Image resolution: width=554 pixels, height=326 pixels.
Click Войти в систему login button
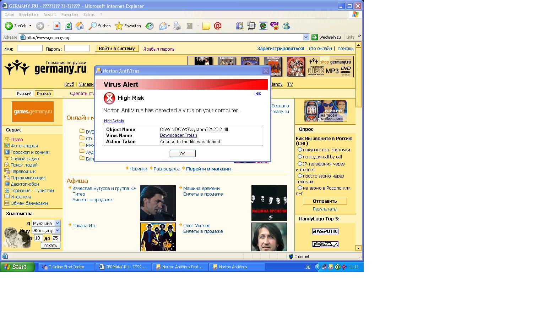coord(117,49)
